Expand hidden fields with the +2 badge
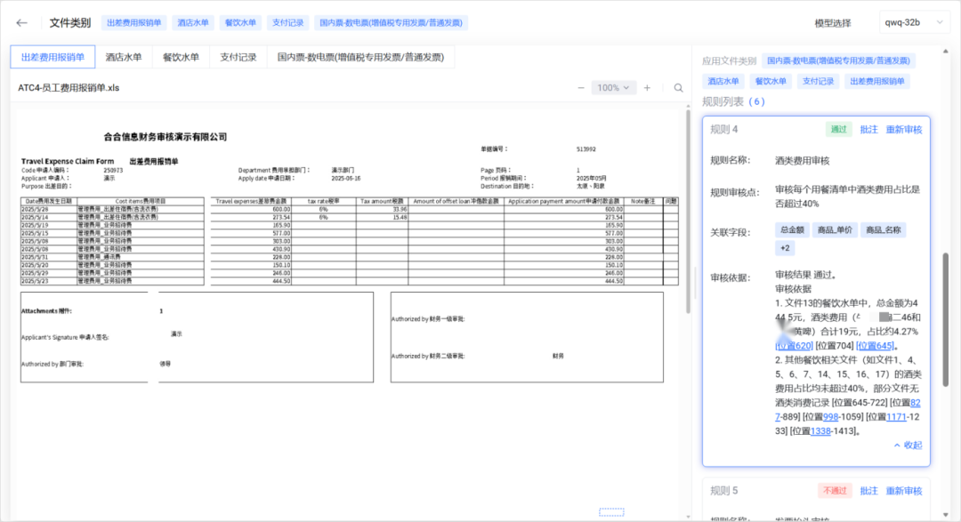The image size is (961, 522). point(784,247)
